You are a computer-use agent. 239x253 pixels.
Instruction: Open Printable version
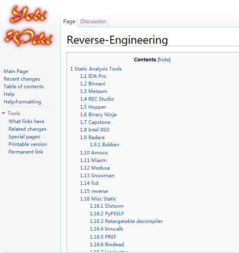click(28, 144)
